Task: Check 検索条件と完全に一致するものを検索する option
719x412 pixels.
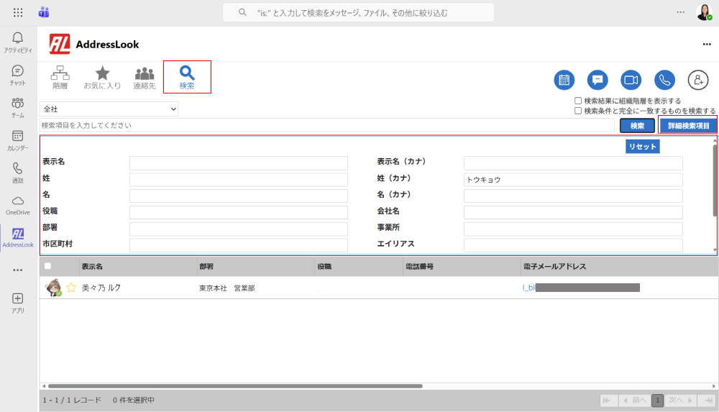Action: tap(578, 111)
